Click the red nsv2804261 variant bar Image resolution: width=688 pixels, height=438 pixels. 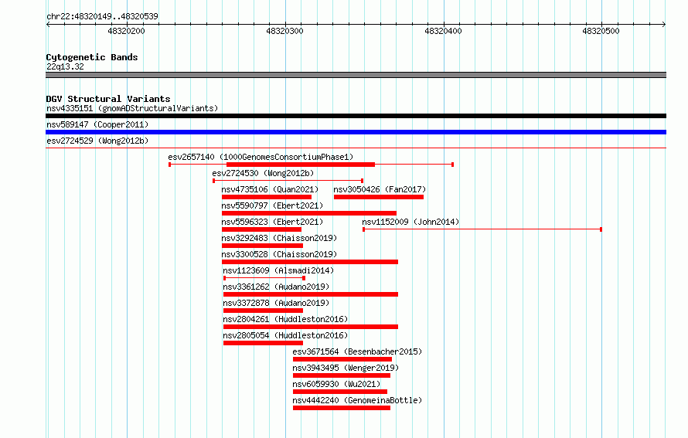311,327
